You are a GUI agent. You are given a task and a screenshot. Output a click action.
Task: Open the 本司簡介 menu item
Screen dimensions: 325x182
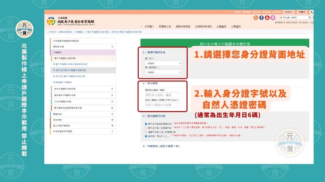click(x=149, y=27)
